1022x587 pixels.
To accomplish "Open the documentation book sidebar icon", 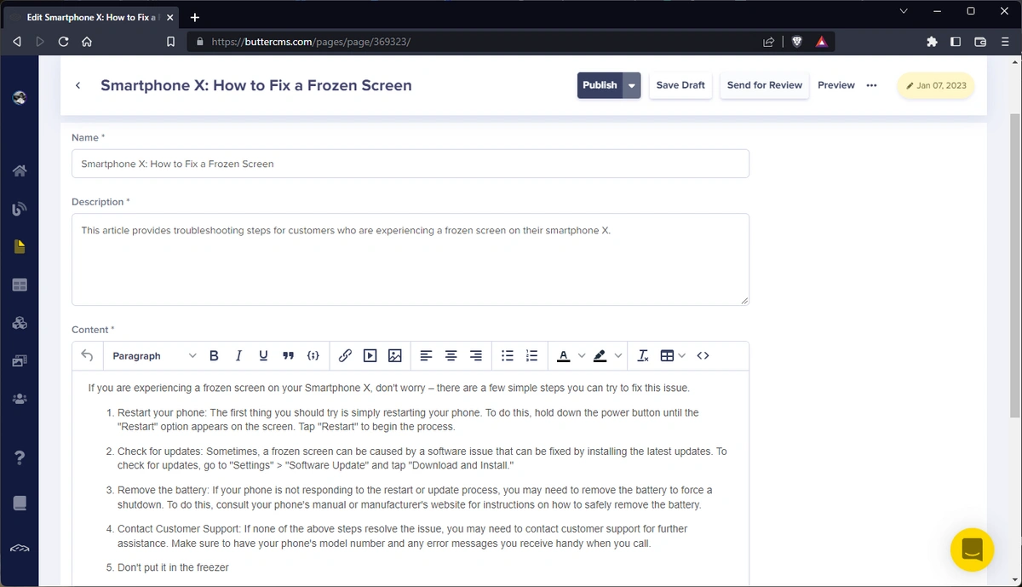I will 20,503.
